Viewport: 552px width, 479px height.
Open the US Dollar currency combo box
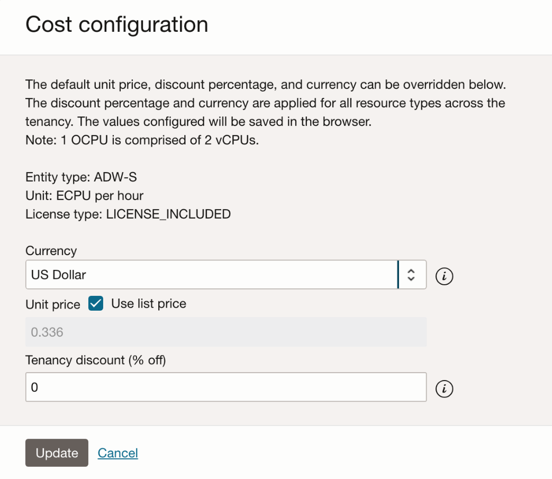212,275
